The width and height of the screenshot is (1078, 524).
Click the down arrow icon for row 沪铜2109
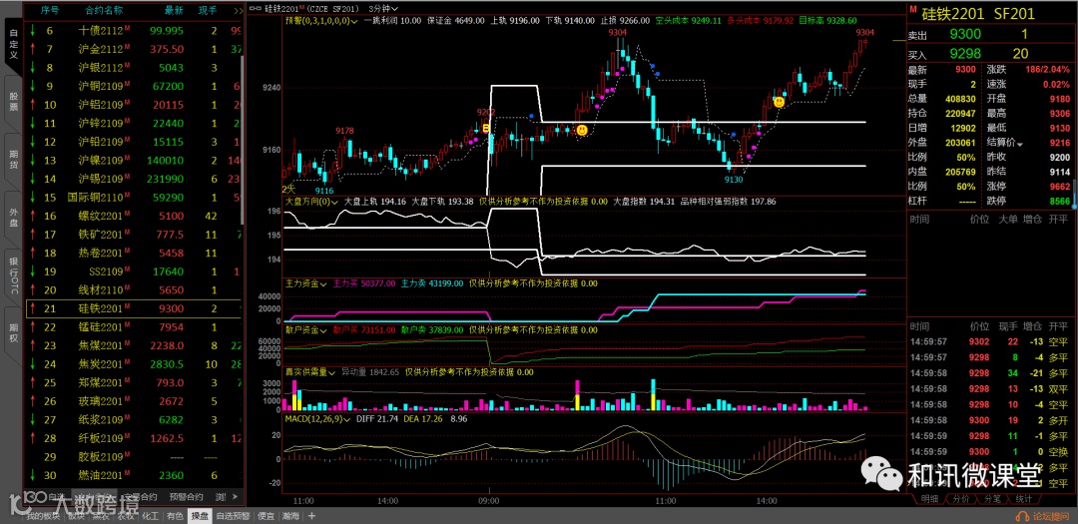click(32, 86)
